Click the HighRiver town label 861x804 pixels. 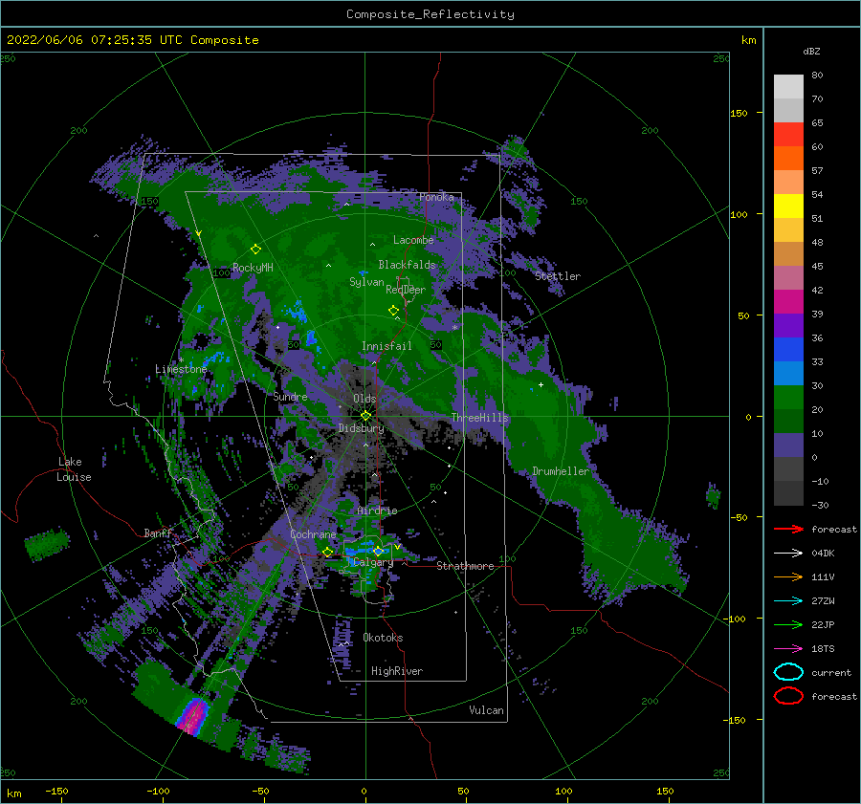397,671
